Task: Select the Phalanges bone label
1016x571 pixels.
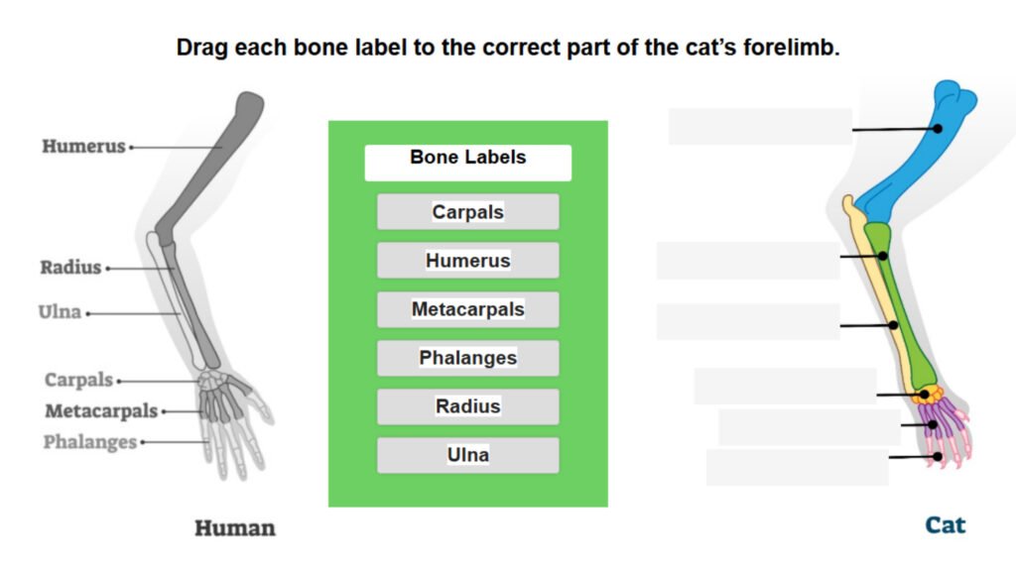Action: coord(467,358)
